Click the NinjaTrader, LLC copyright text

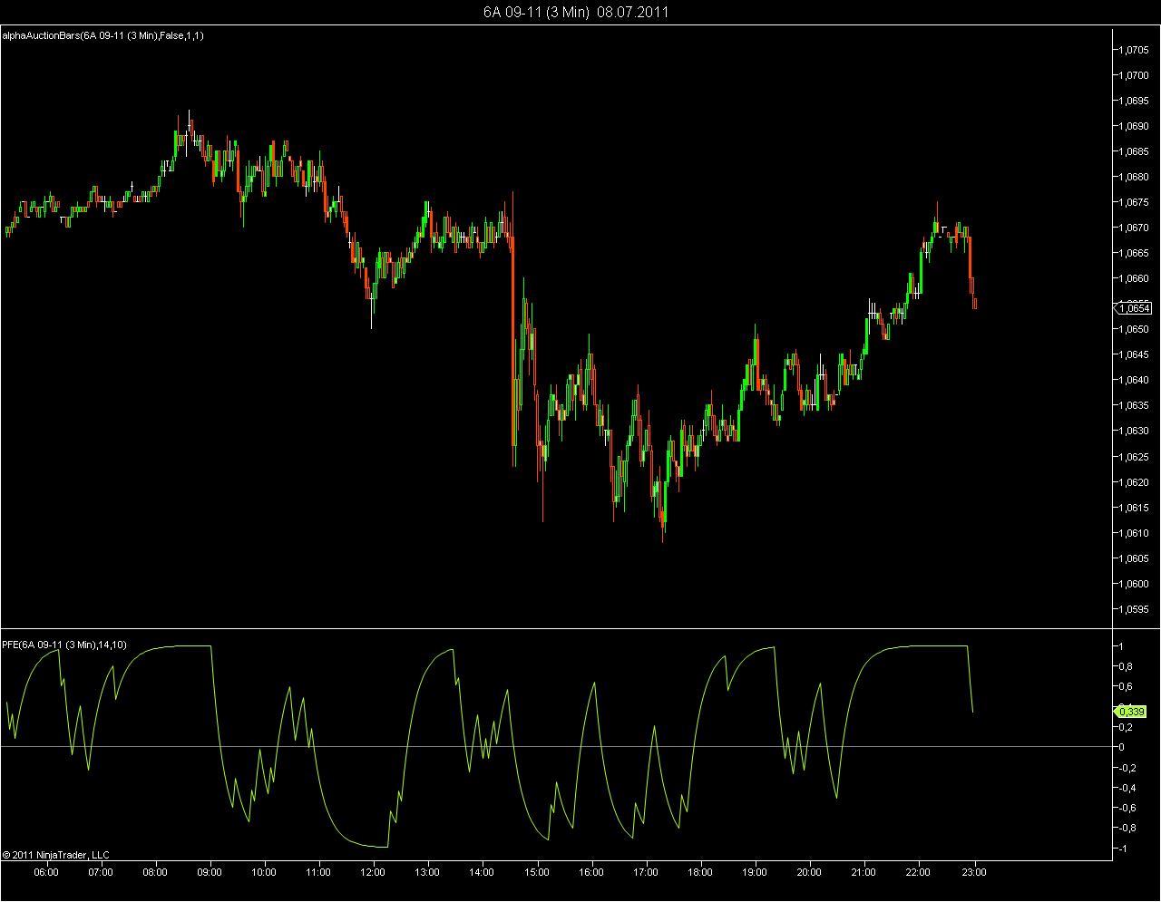55,854
